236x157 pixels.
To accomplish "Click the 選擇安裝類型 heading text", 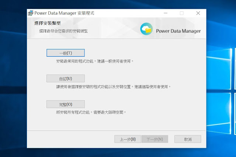I will (x=48, y=23).
